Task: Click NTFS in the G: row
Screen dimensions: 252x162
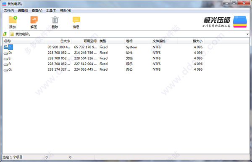Action: coord(157,69)
